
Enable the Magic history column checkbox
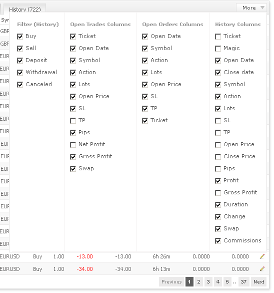click(218, 49)
